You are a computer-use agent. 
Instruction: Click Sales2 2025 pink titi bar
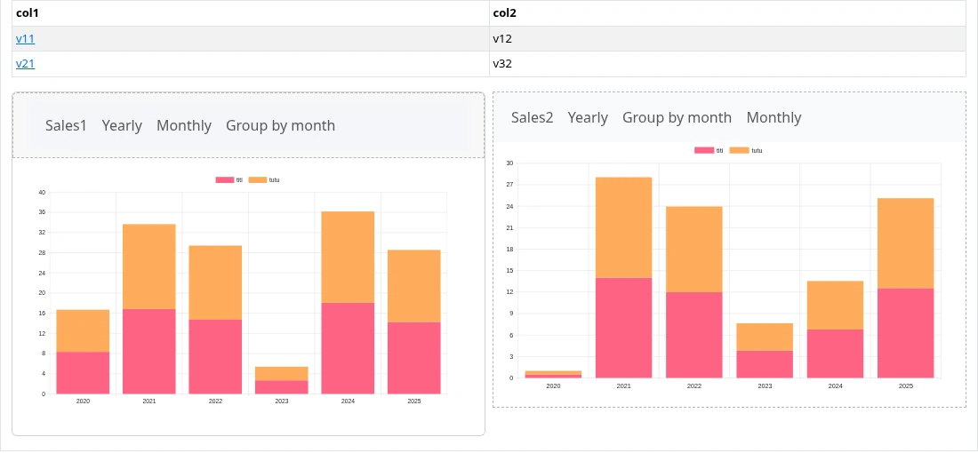[906, 333]
